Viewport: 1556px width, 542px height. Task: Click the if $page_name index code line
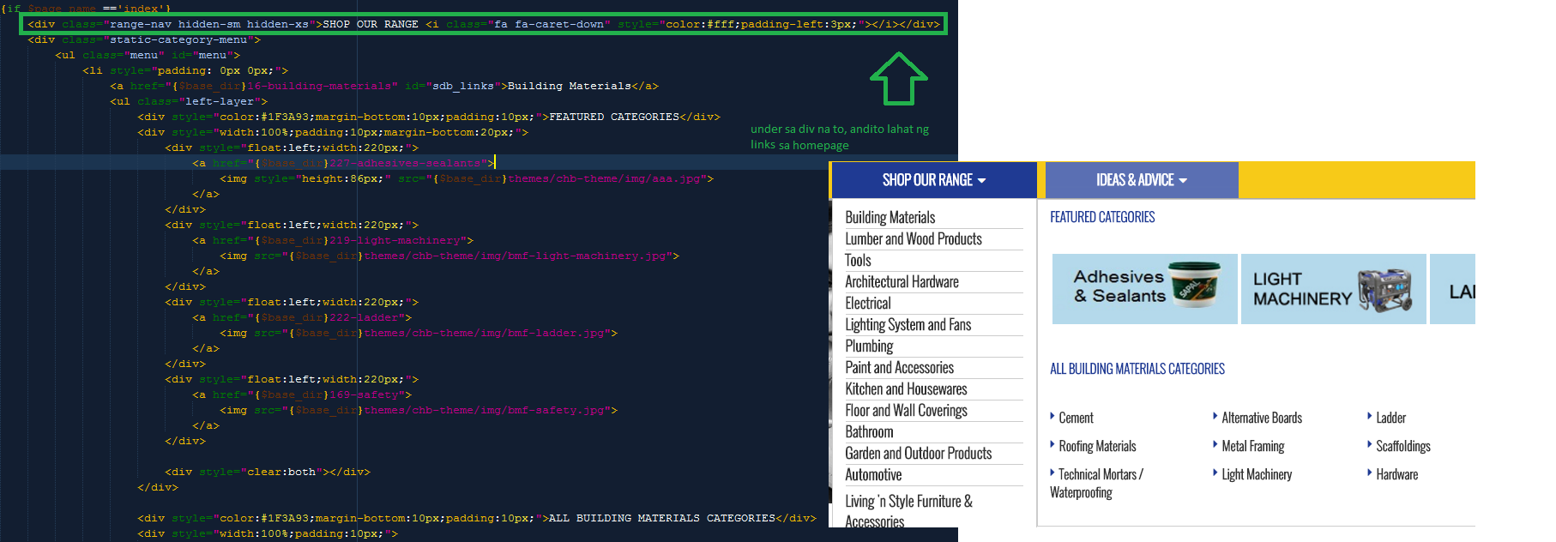pos(86,9)
